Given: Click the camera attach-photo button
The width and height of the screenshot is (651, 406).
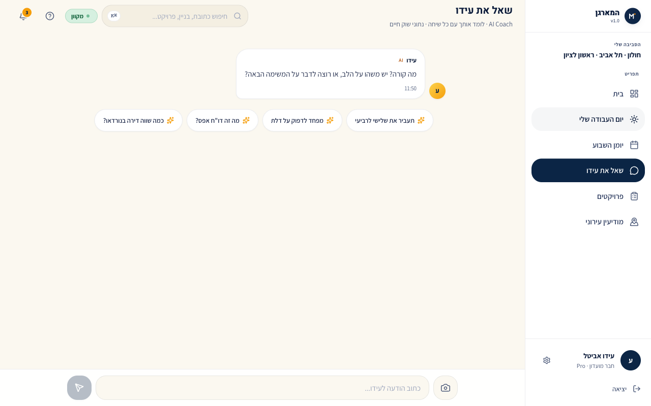Looking at the screenshot, I should (x=446, y=388).
